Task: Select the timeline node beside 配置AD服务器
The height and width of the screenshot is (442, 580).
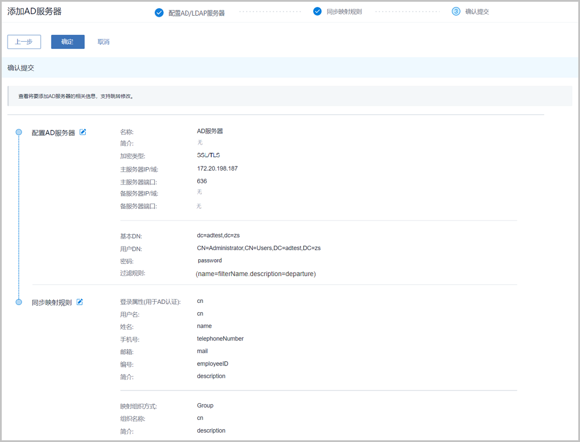Action: tap(19, 132)
